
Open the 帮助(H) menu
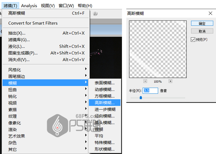click(x=85, y=6)
